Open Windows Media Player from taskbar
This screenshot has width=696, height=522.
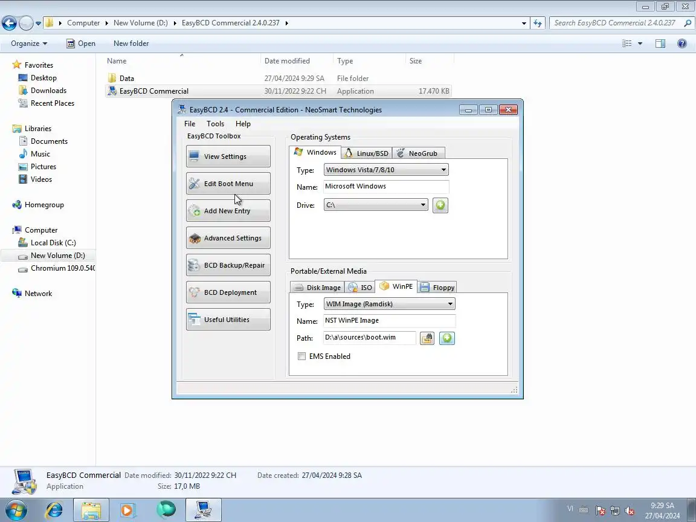pyautogui.click(x=127, y=510)
